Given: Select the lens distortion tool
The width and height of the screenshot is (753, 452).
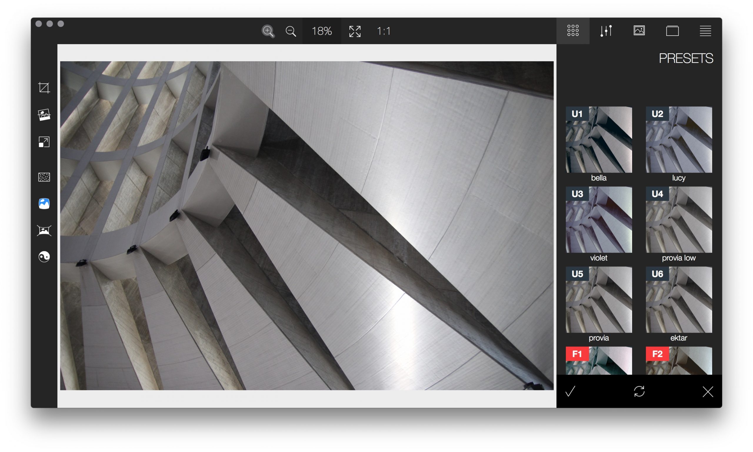Looking at the screenshot, I should point(44,231).
